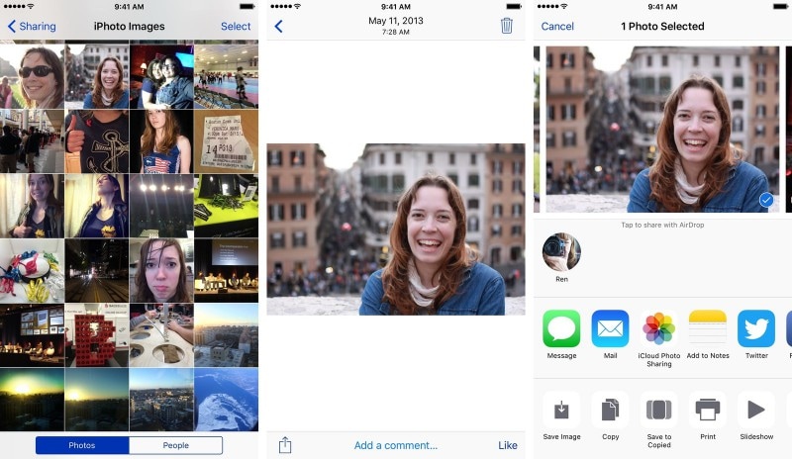Open green table cables thumbnail
The width and height of the screenshot is (792, 459).
coord(227,206)
